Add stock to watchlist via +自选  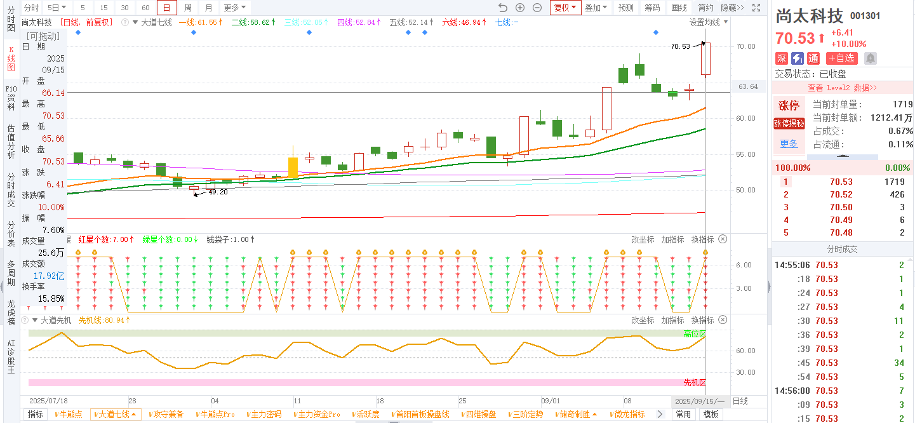point(841,58)
